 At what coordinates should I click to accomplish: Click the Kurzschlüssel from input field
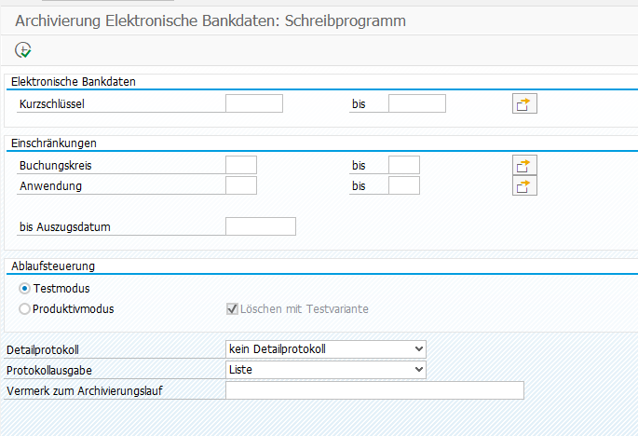(x=254, y=103)
